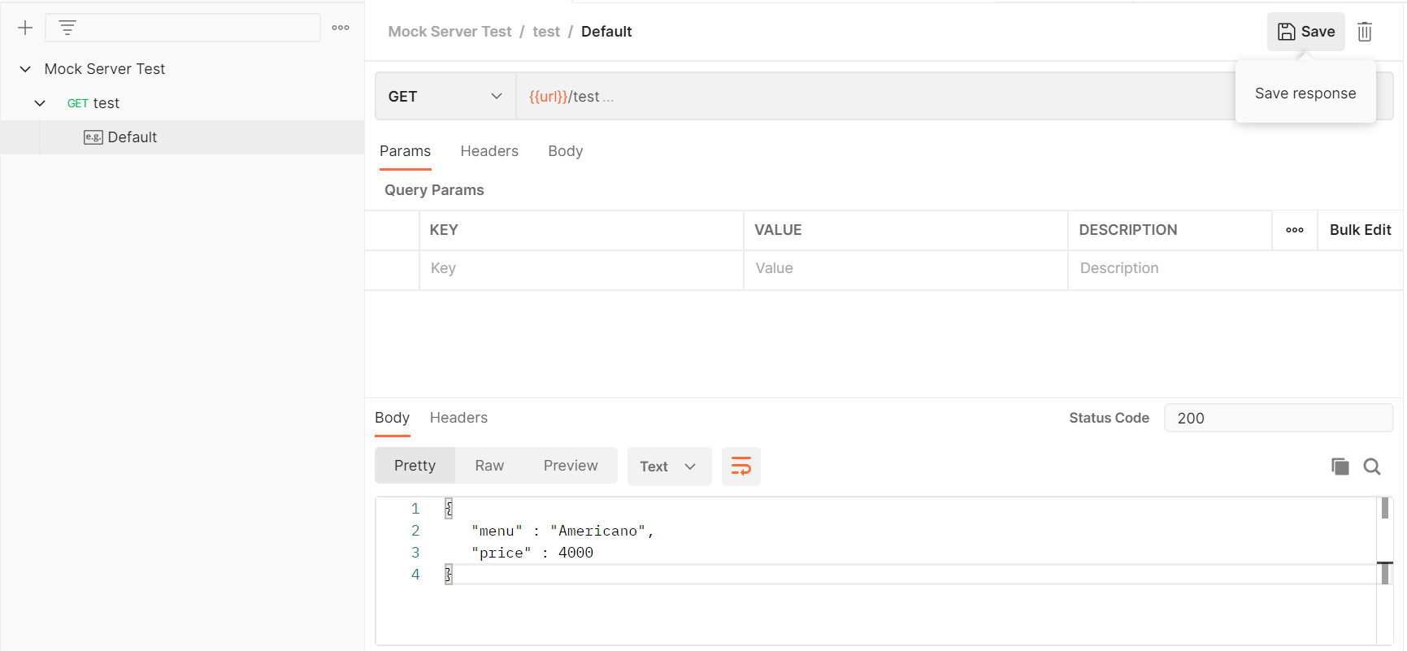The height and width of the screenshot is (651, 1407).
Task: Edit the Status Code field
Action: 1279,418
